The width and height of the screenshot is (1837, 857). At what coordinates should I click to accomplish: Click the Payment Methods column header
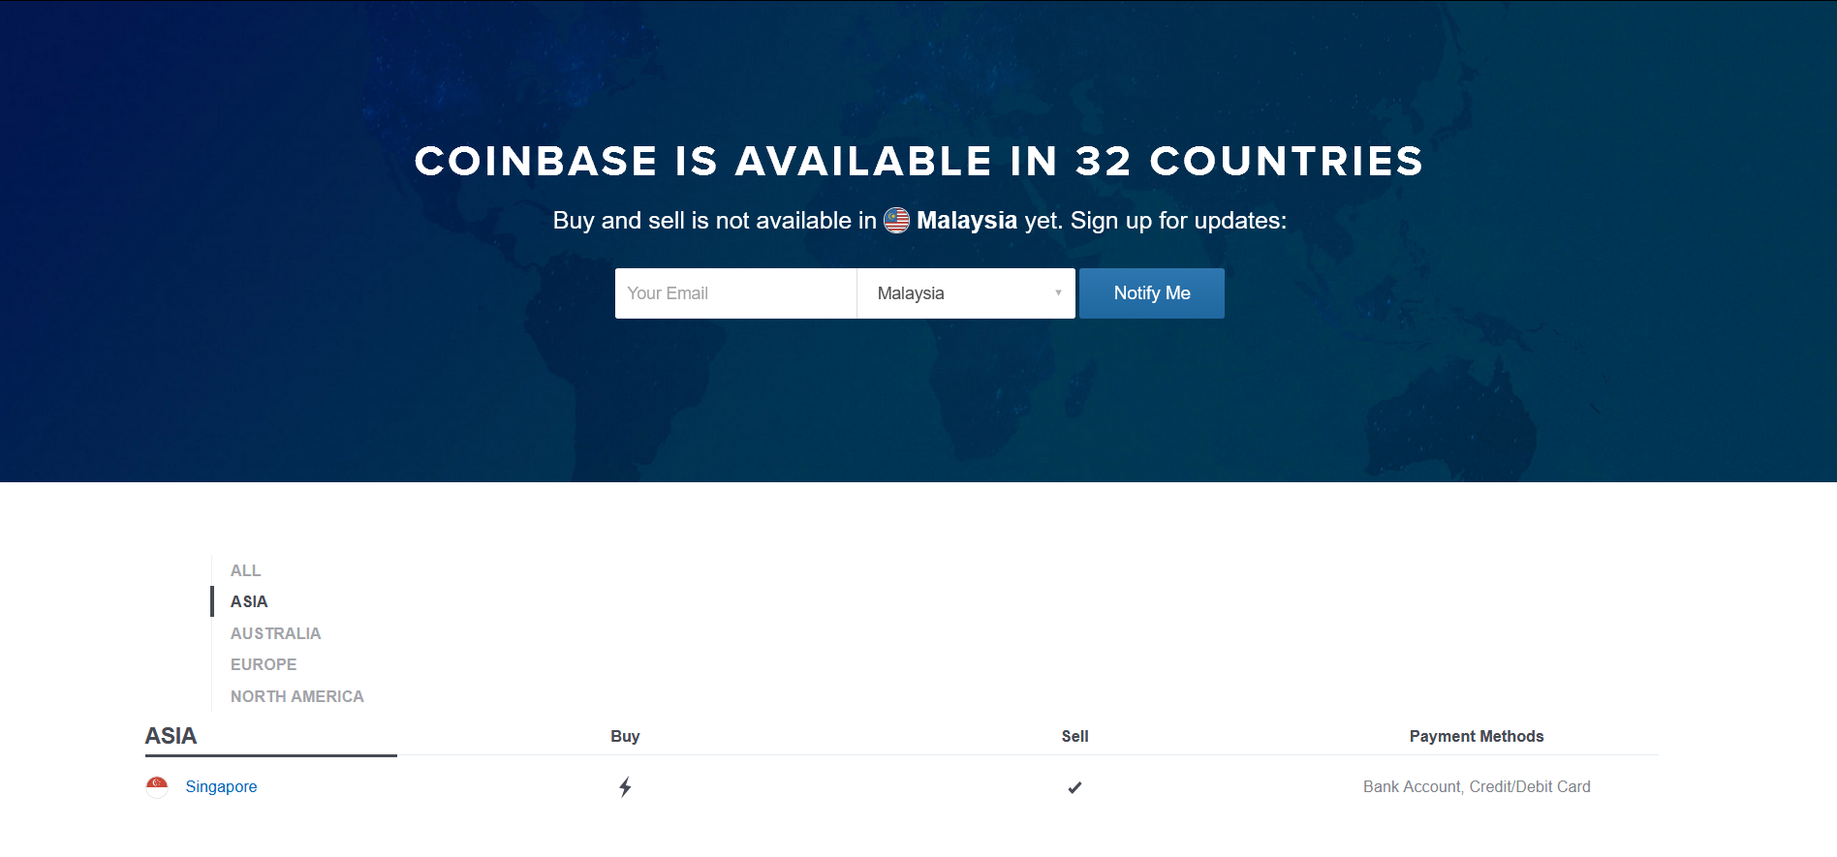1476,736
